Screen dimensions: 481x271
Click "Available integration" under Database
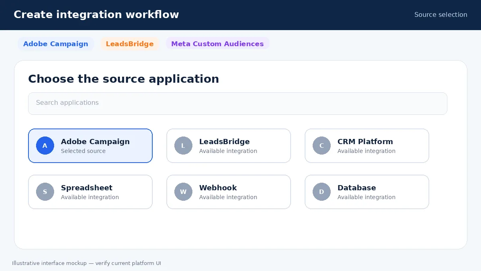coord(366,198)
